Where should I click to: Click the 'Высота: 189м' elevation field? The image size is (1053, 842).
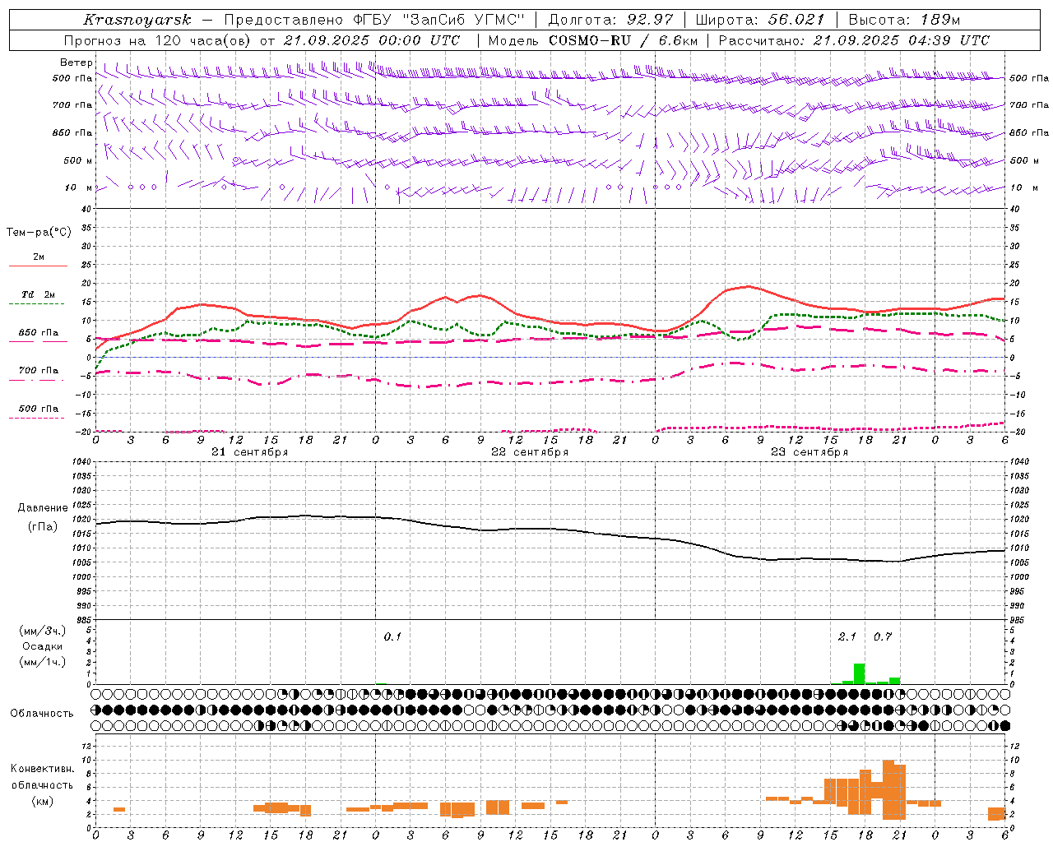pyautogui.click(x=904, y=20)
